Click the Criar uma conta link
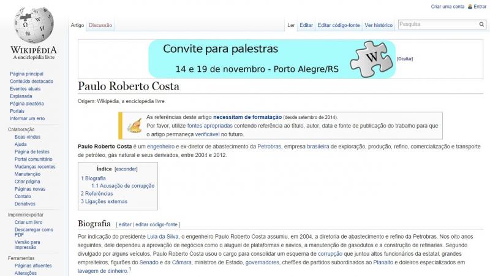The image size is (490, 276). 448,7
